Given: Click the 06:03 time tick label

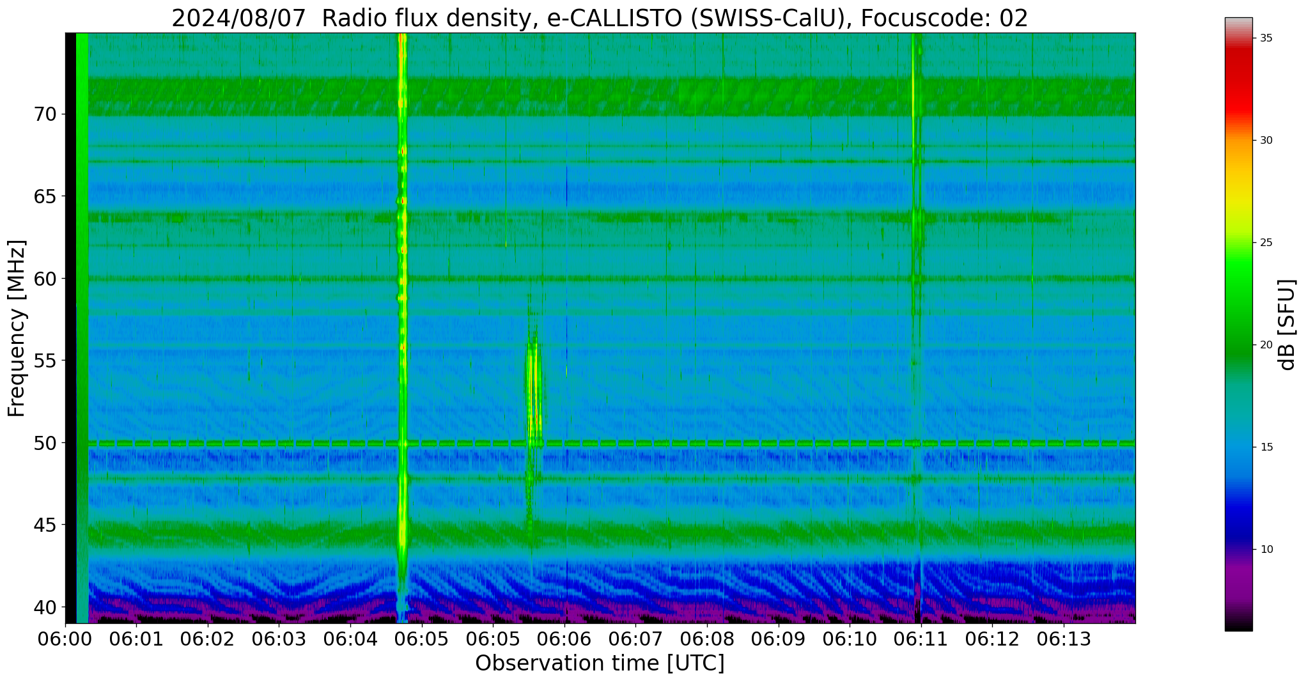Looking at the screenshot, I should 279,639.
